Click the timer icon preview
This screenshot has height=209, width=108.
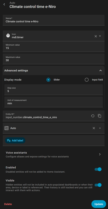pos(8,36)
